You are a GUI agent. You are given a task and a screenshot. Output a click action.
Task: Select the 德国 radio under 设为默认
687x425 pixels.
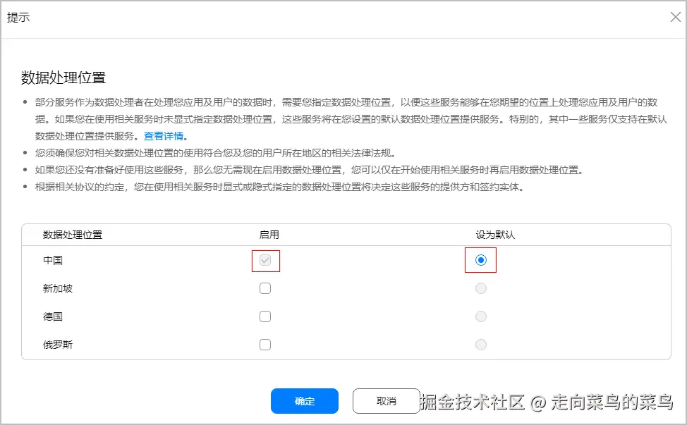click(x=480, y=316)
